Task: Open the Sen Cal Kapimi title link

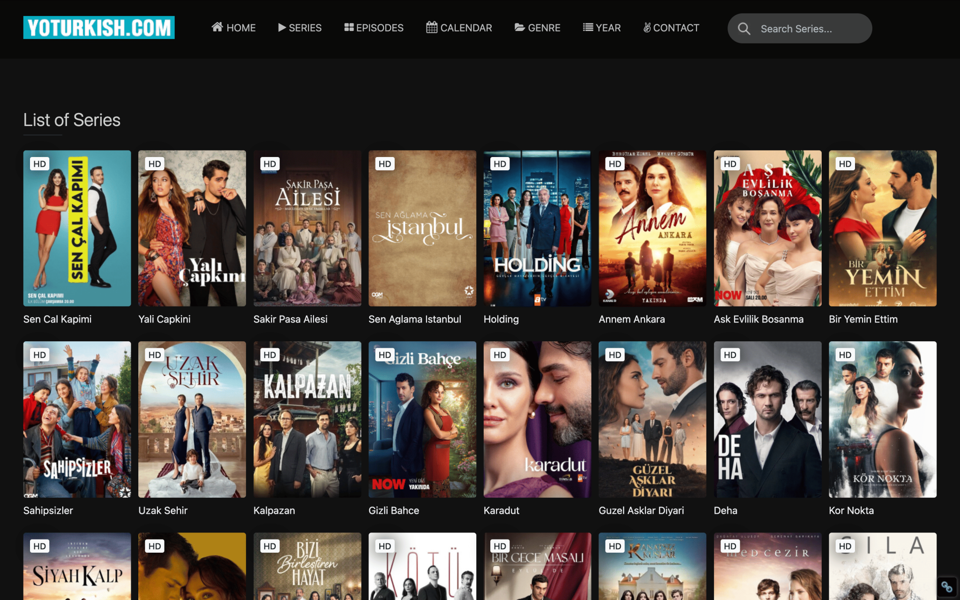Action: coord(58,319)
